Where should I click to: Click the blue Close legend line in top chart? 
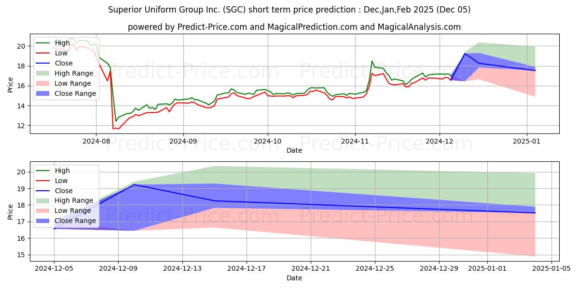click(x=43, y=63)
